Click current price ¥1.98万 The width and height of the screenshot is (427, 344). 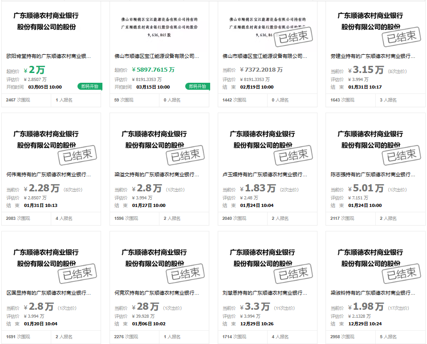tap(366, 307)
